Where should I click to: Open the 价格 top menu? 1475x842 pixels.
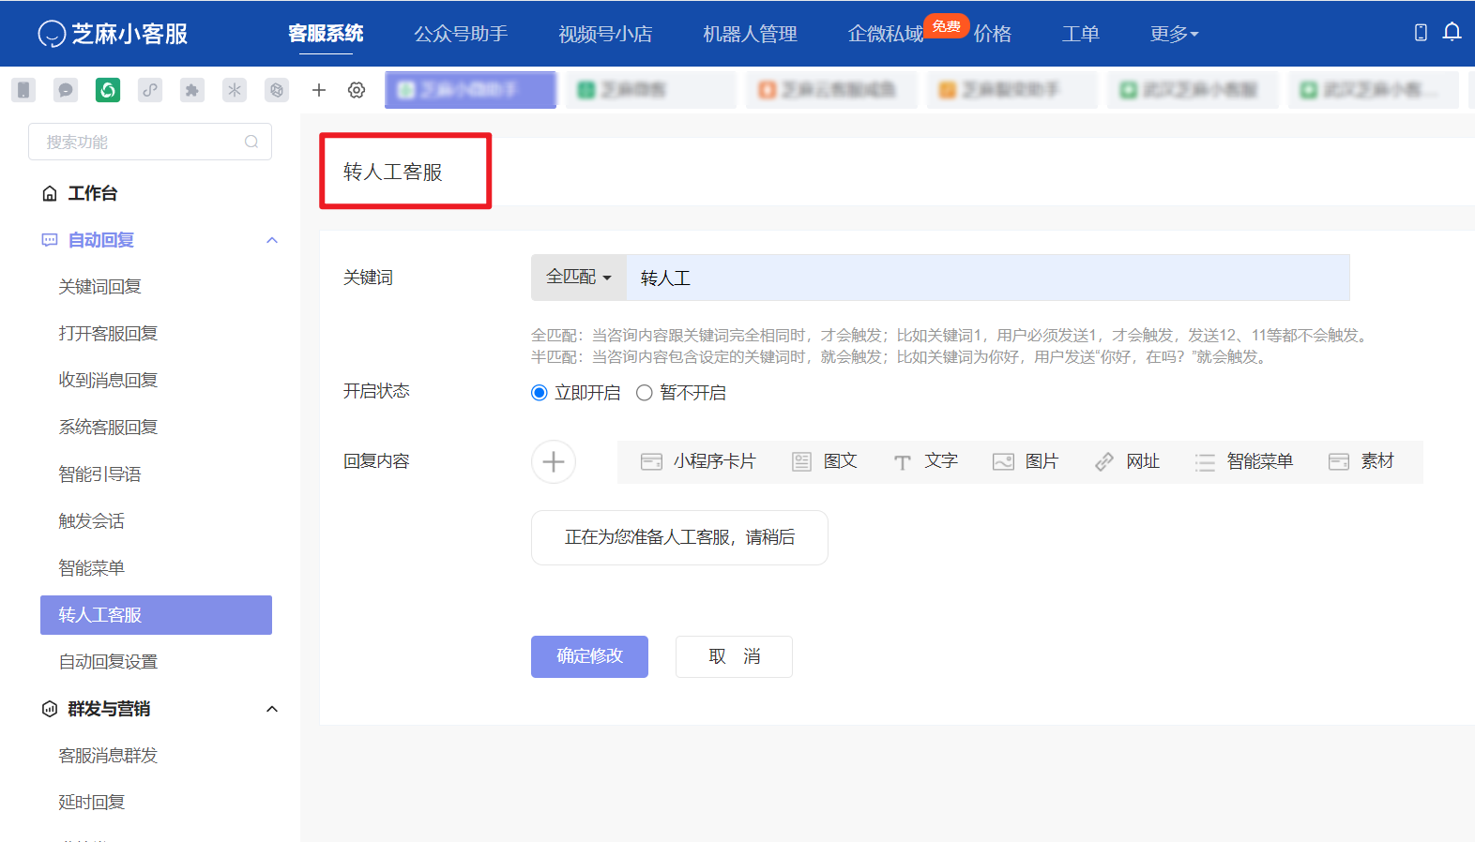[x=993, y=34]
